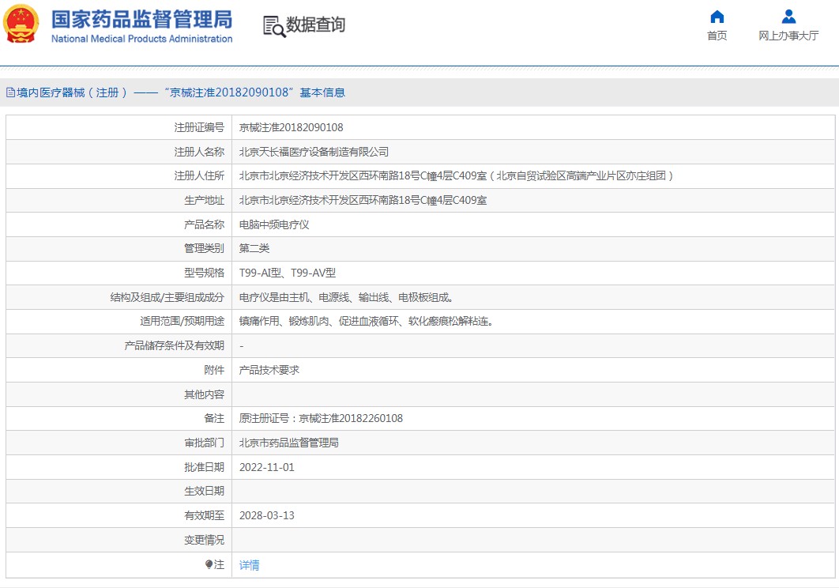Screen dimensions: 839x588
Task: Select product name 电脑中频电疗仪
Action: 274,225
